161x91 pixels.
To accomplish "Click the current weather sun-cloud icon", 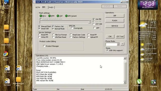I will (x=143, y=25).
